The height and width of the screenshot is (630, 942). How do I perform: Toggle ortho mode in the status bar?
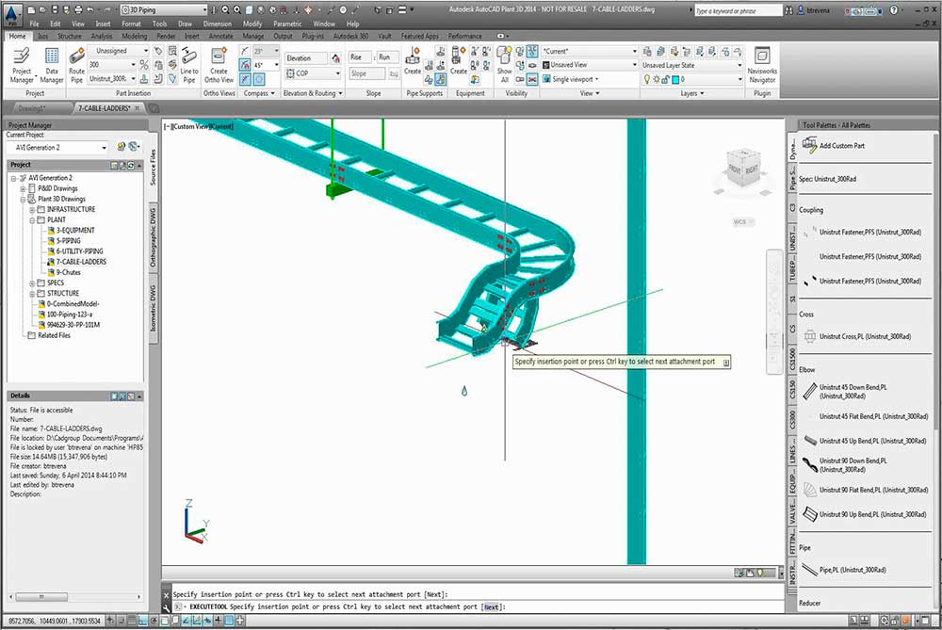(142, 621)
